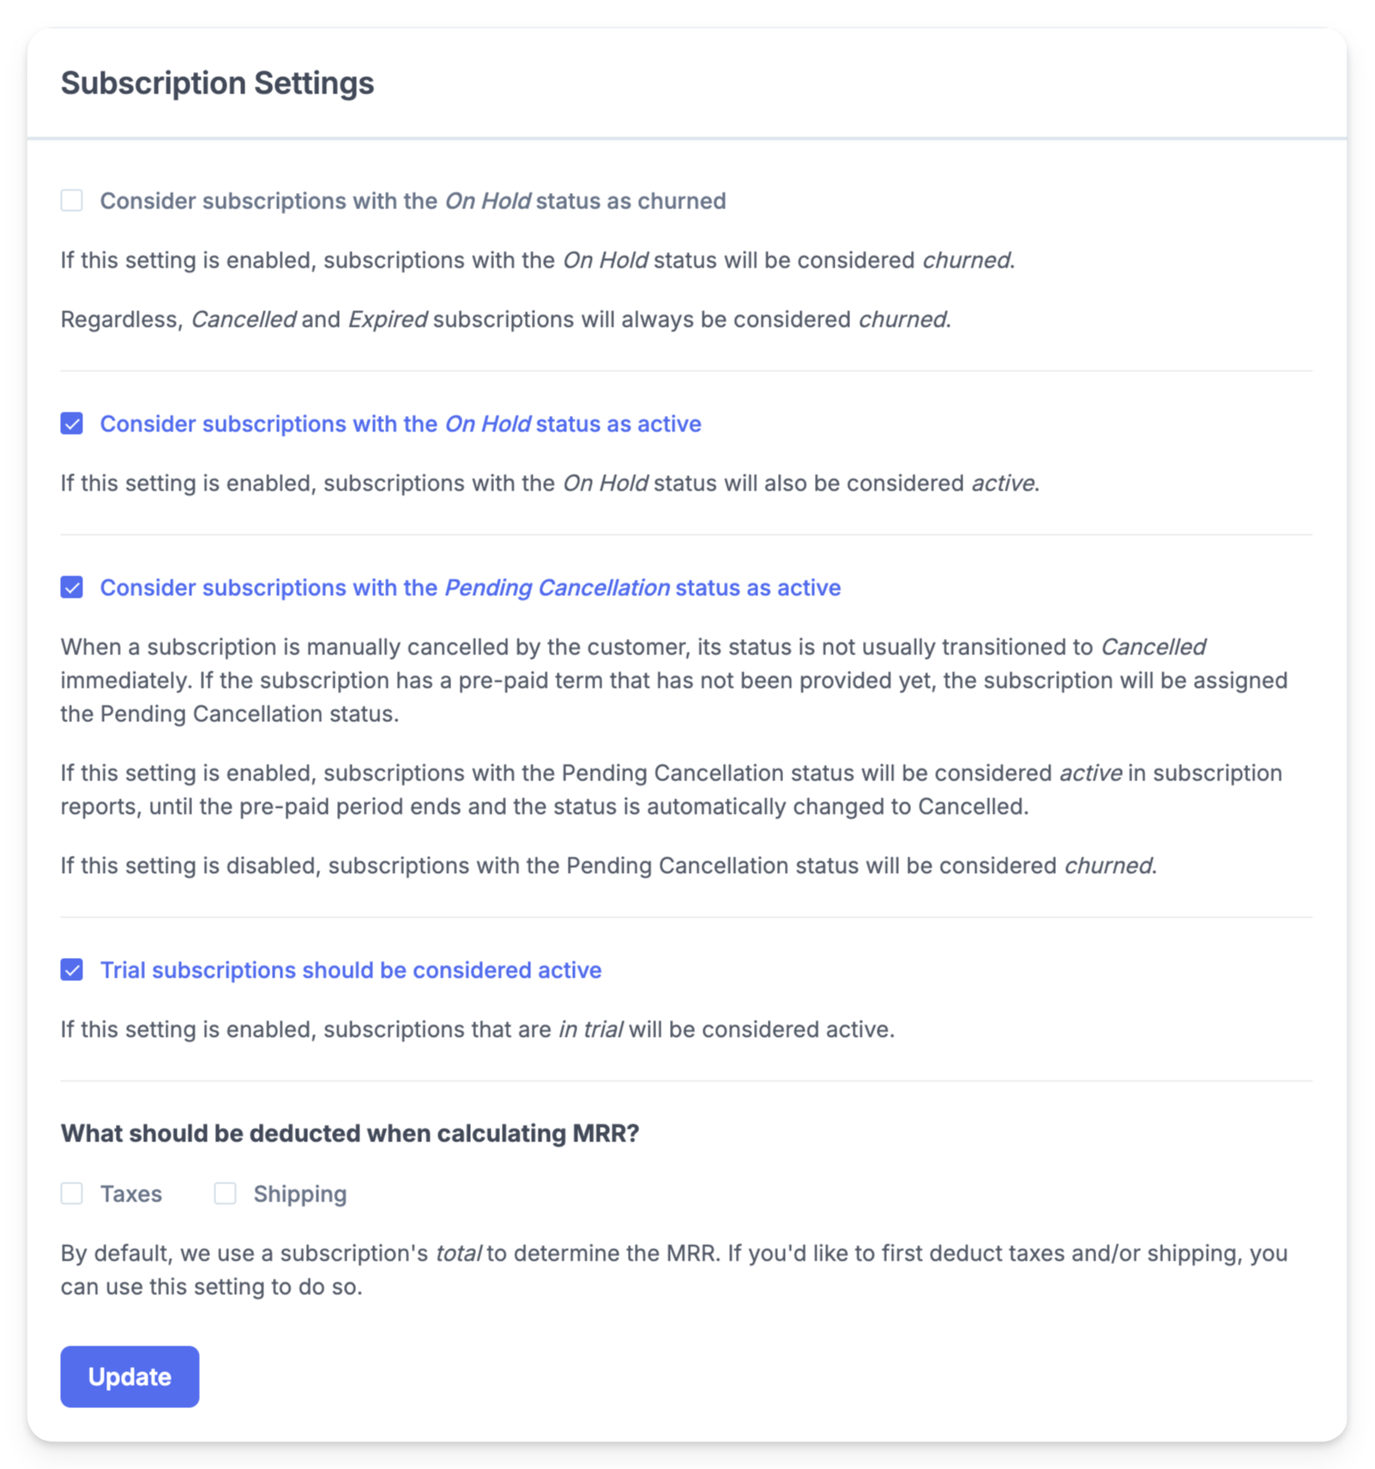Image resolution: width=1375 pixels, height=1469 pixels.
Task: Click paragraph about Cancelled and Expired subscriptions
Action: coord(506,319)
